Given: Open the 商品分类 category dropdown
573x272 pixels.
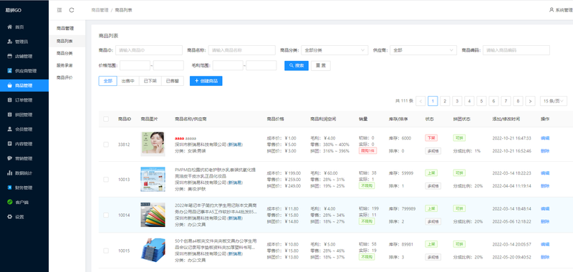Looking at the screenshot, I should click(334, 50).
